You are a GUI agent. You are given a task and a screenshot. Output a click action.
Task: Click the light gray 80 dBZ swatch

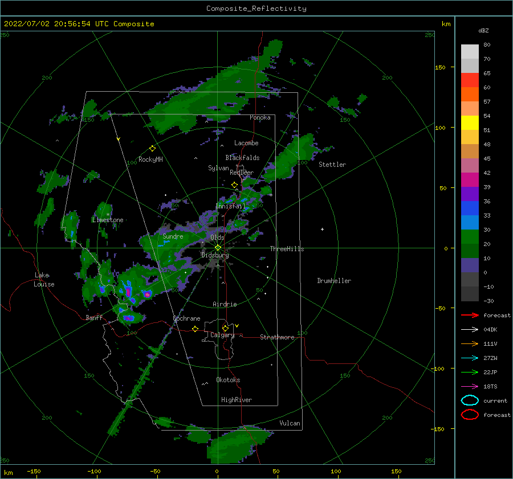tap(470, 51)
